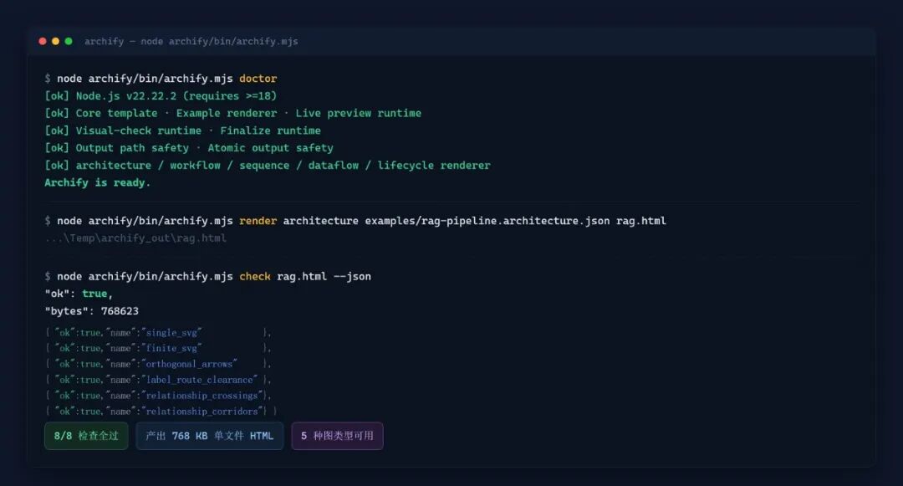Click the '"ok": true,' result line

tap(79, 294)
